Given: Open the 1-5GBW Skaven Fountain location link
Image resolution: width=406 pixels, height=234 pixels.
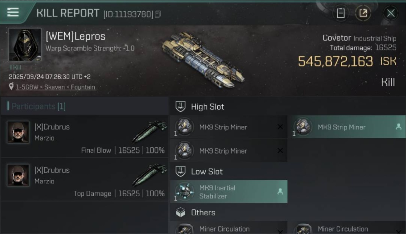Looking at the screenshot, I should (x=56, y=87).
